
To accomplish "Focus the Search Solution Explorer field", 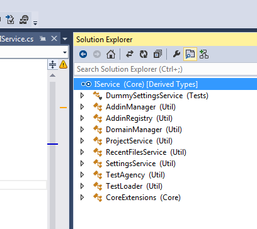I will pos(166,69).
